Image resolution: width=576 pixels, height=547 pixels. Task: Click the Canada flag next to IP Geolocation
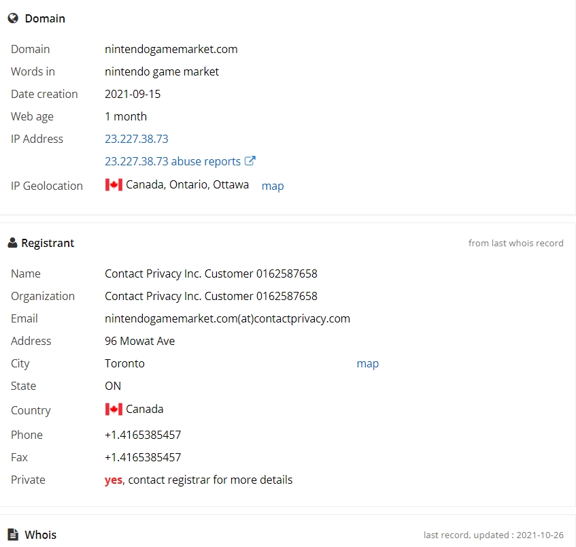[x=114, y=184]
